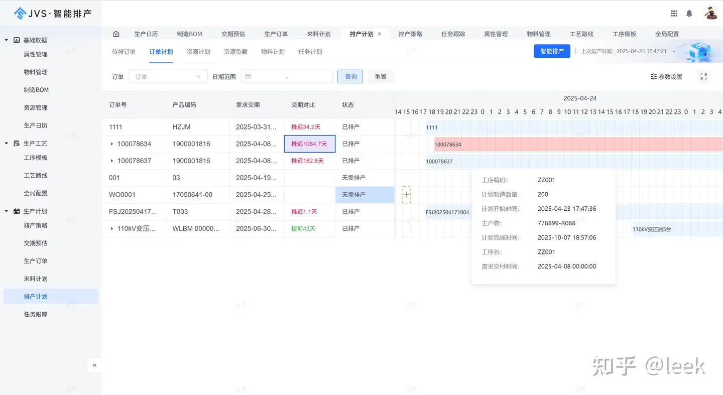This screenshot has height=395, width=723.
Task: Expand order row 100078634
Action: click(112, 144)
